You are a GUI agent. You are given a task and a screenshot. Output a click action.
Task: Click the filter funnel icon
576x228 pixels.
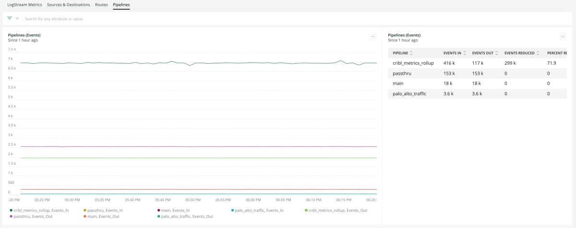click(x=10, y=18)
